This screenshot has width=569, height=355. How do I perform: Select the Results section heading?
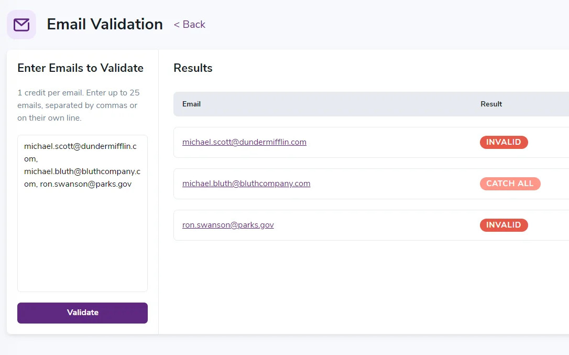[192, 68]
